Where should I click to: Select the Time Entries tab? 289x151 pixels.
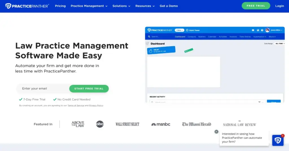coord(245,37)
